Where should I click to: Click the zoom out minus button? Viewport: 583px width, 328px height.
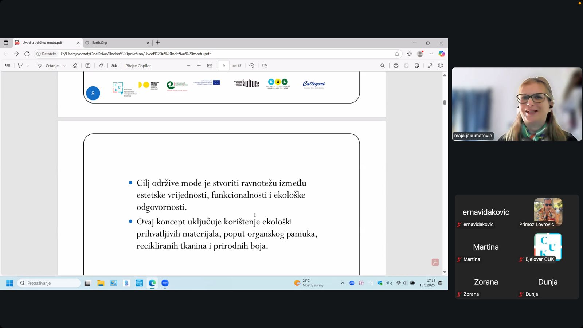click(x=188, y=66)
